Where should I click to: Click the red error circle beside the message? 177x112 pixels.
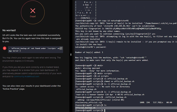pos(5,48)
